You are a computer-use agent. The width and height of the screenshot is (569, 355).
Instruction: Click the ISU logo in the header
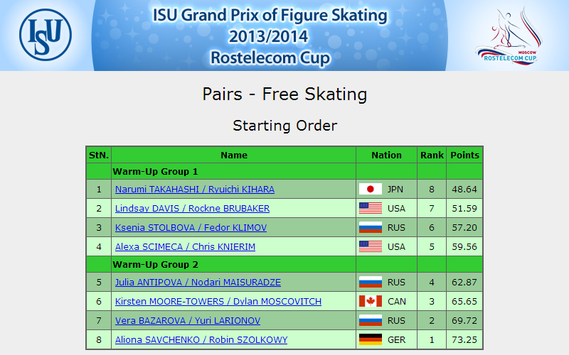[46, 35]
